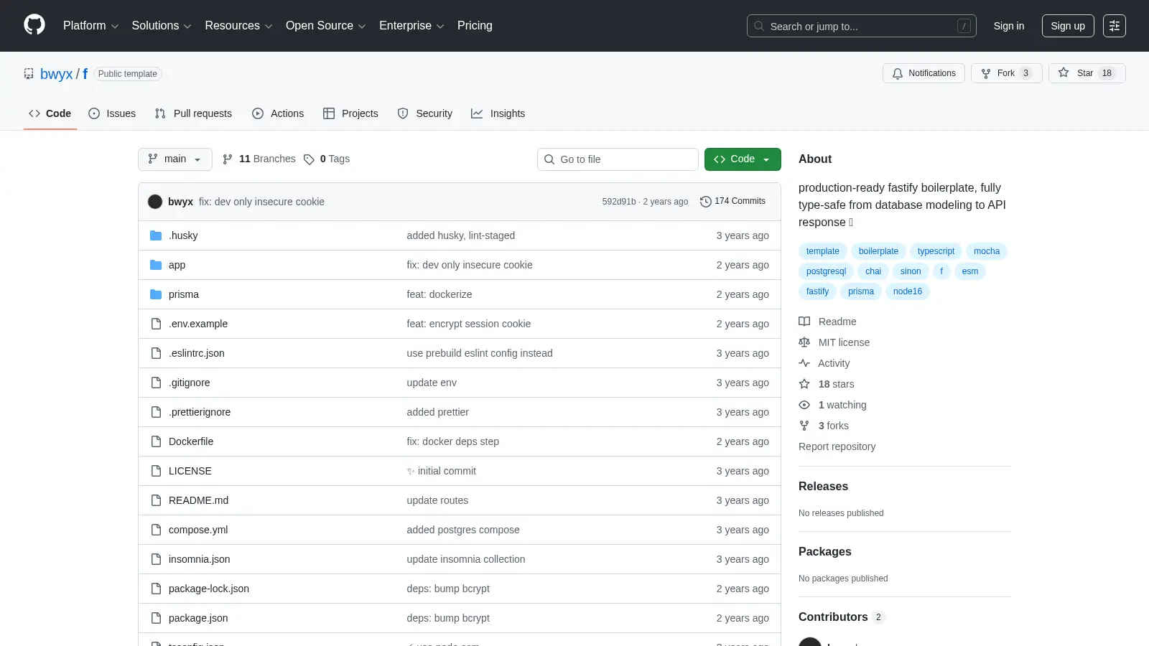Click the prisma folder icon

[x=156, y=294]
